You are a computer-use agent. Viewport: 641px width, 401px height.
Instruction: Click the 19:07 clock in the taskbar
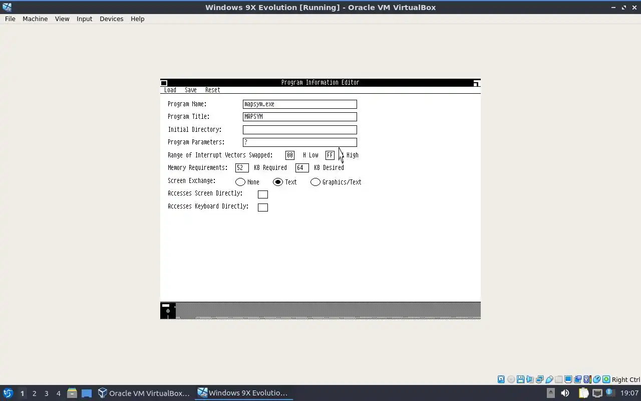point(629,393)
